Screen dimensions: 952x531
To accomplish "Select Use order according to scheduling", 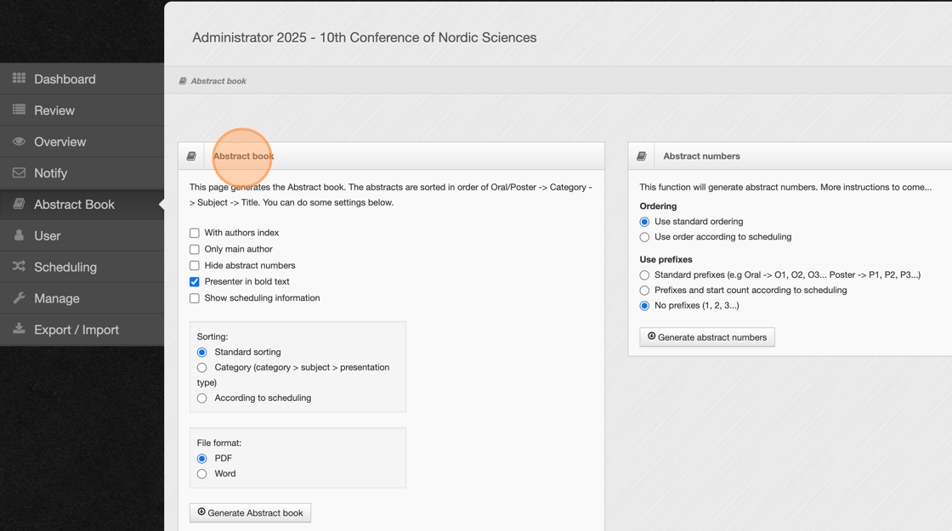I will (644, 237).
